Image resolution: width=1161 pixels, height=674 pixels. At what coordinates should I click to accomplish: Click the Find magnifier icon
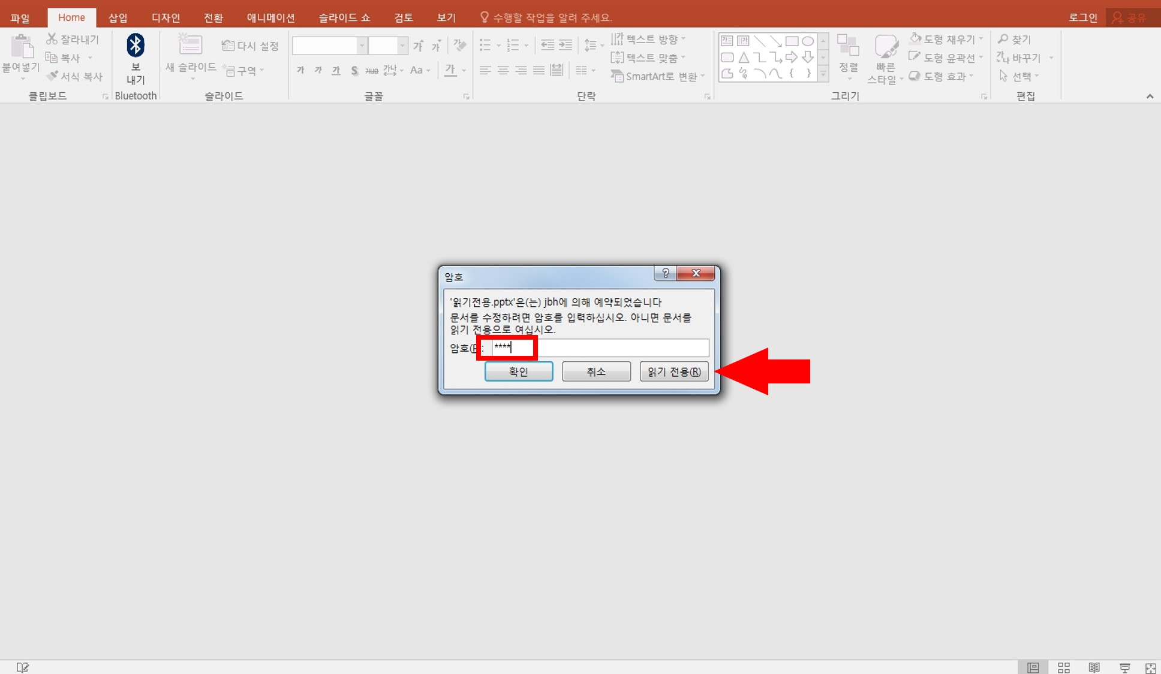pyautogui.click(x=1003, y=39)
